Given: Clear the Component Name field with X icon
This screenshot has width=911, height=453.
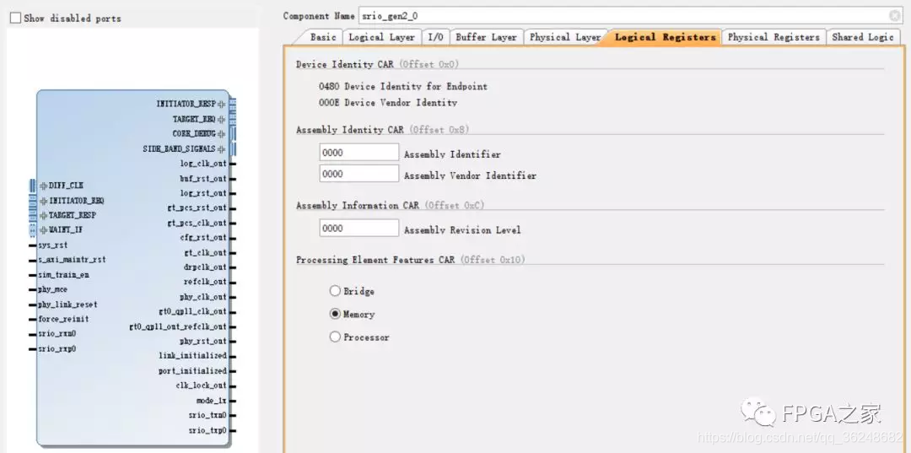Looking at the screenshot, I should 894,16.
